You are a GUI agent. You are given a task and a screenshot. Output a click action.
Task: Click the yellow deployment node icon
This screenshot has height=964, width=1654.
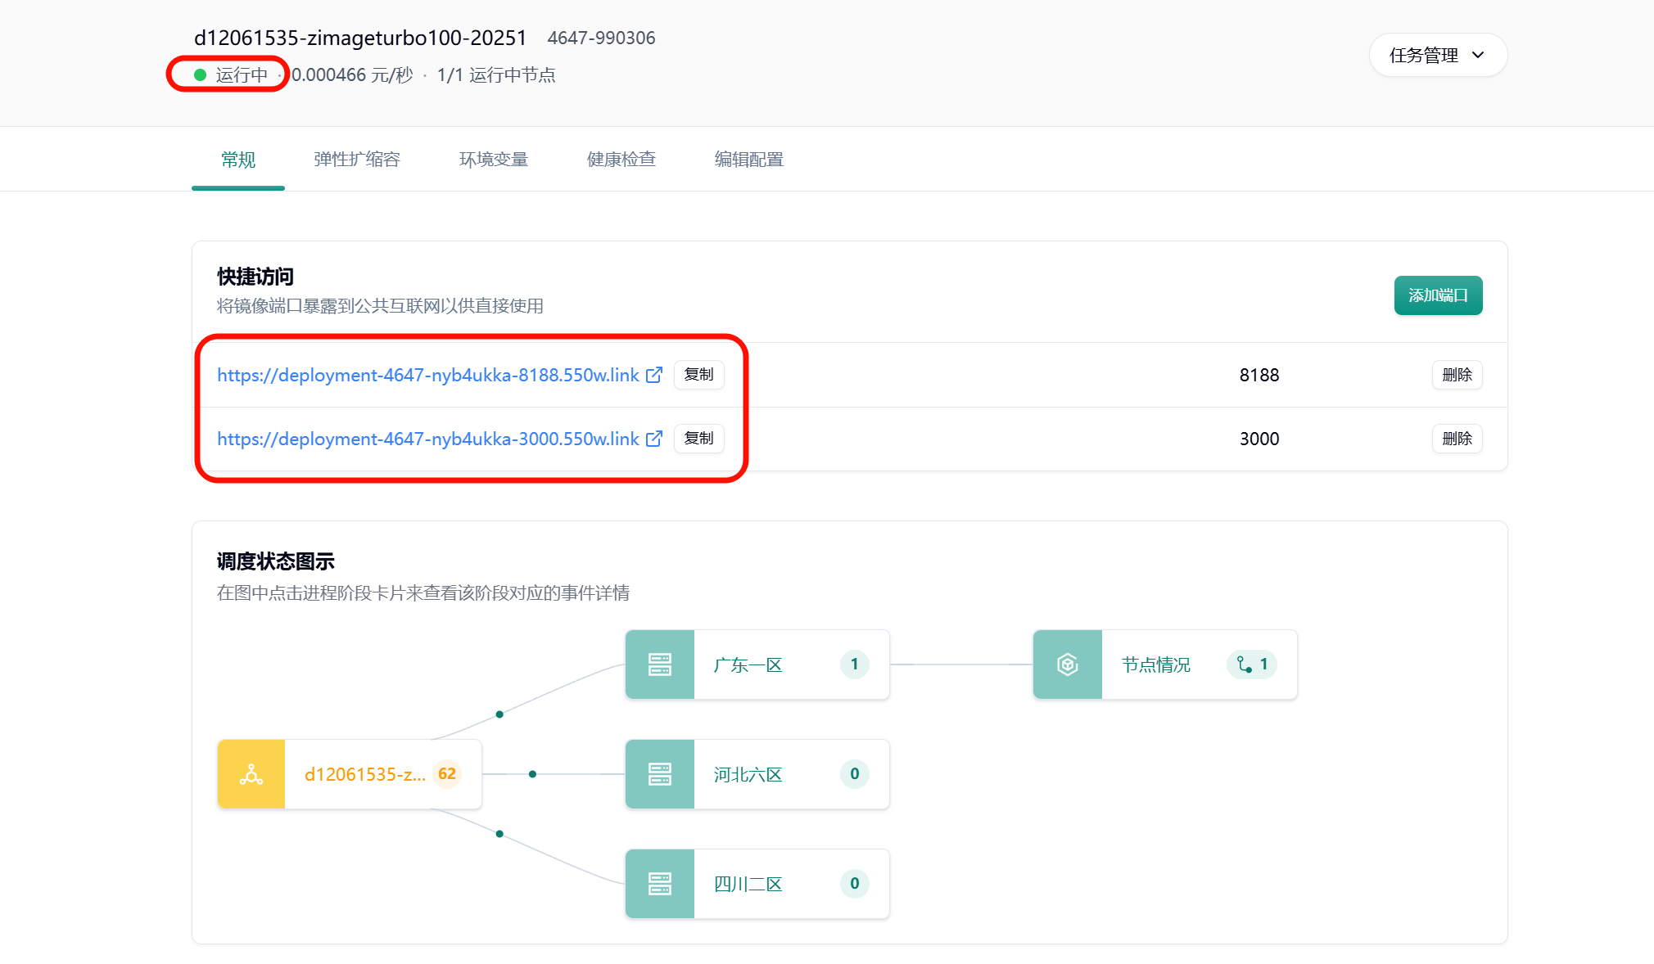pyautogui.click(x=251, y=774)
